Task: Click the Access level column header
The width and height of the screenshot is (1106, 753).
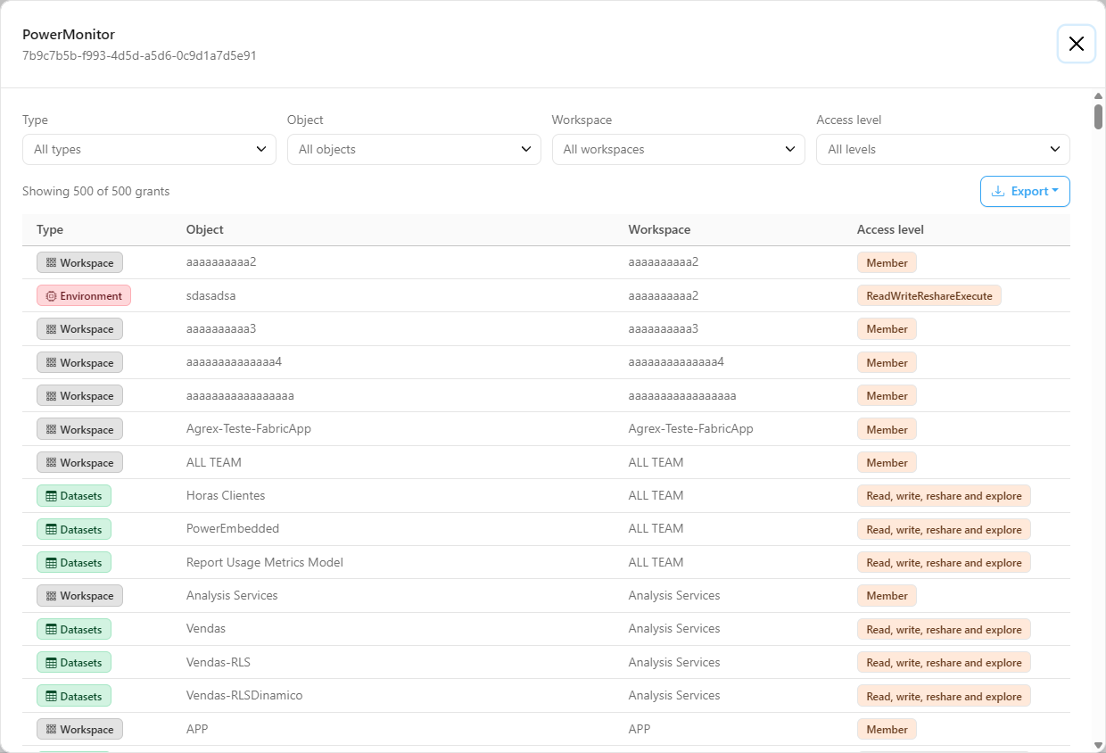Action: click(x=890, y=229)
